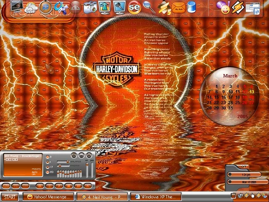
Task: Click the OFF button on the clock widget
Action: [244, 167]
